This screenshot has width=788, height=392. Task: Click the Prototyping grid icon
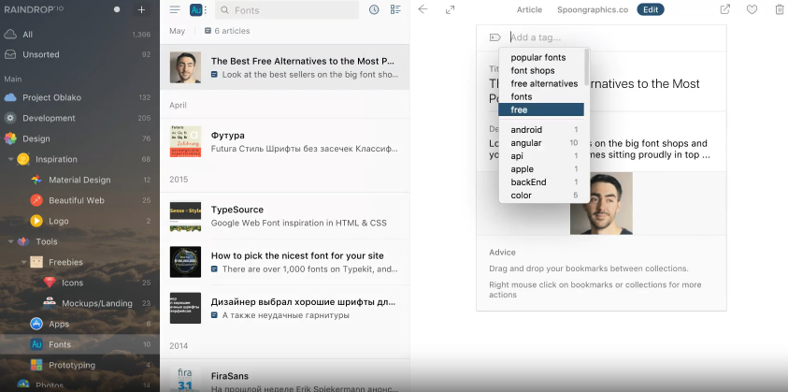[x=36, y=365]
